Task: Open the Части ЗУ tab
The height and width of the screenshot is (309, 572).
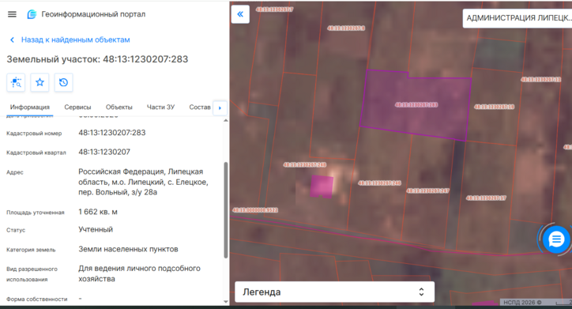Action: click(161, 107)
